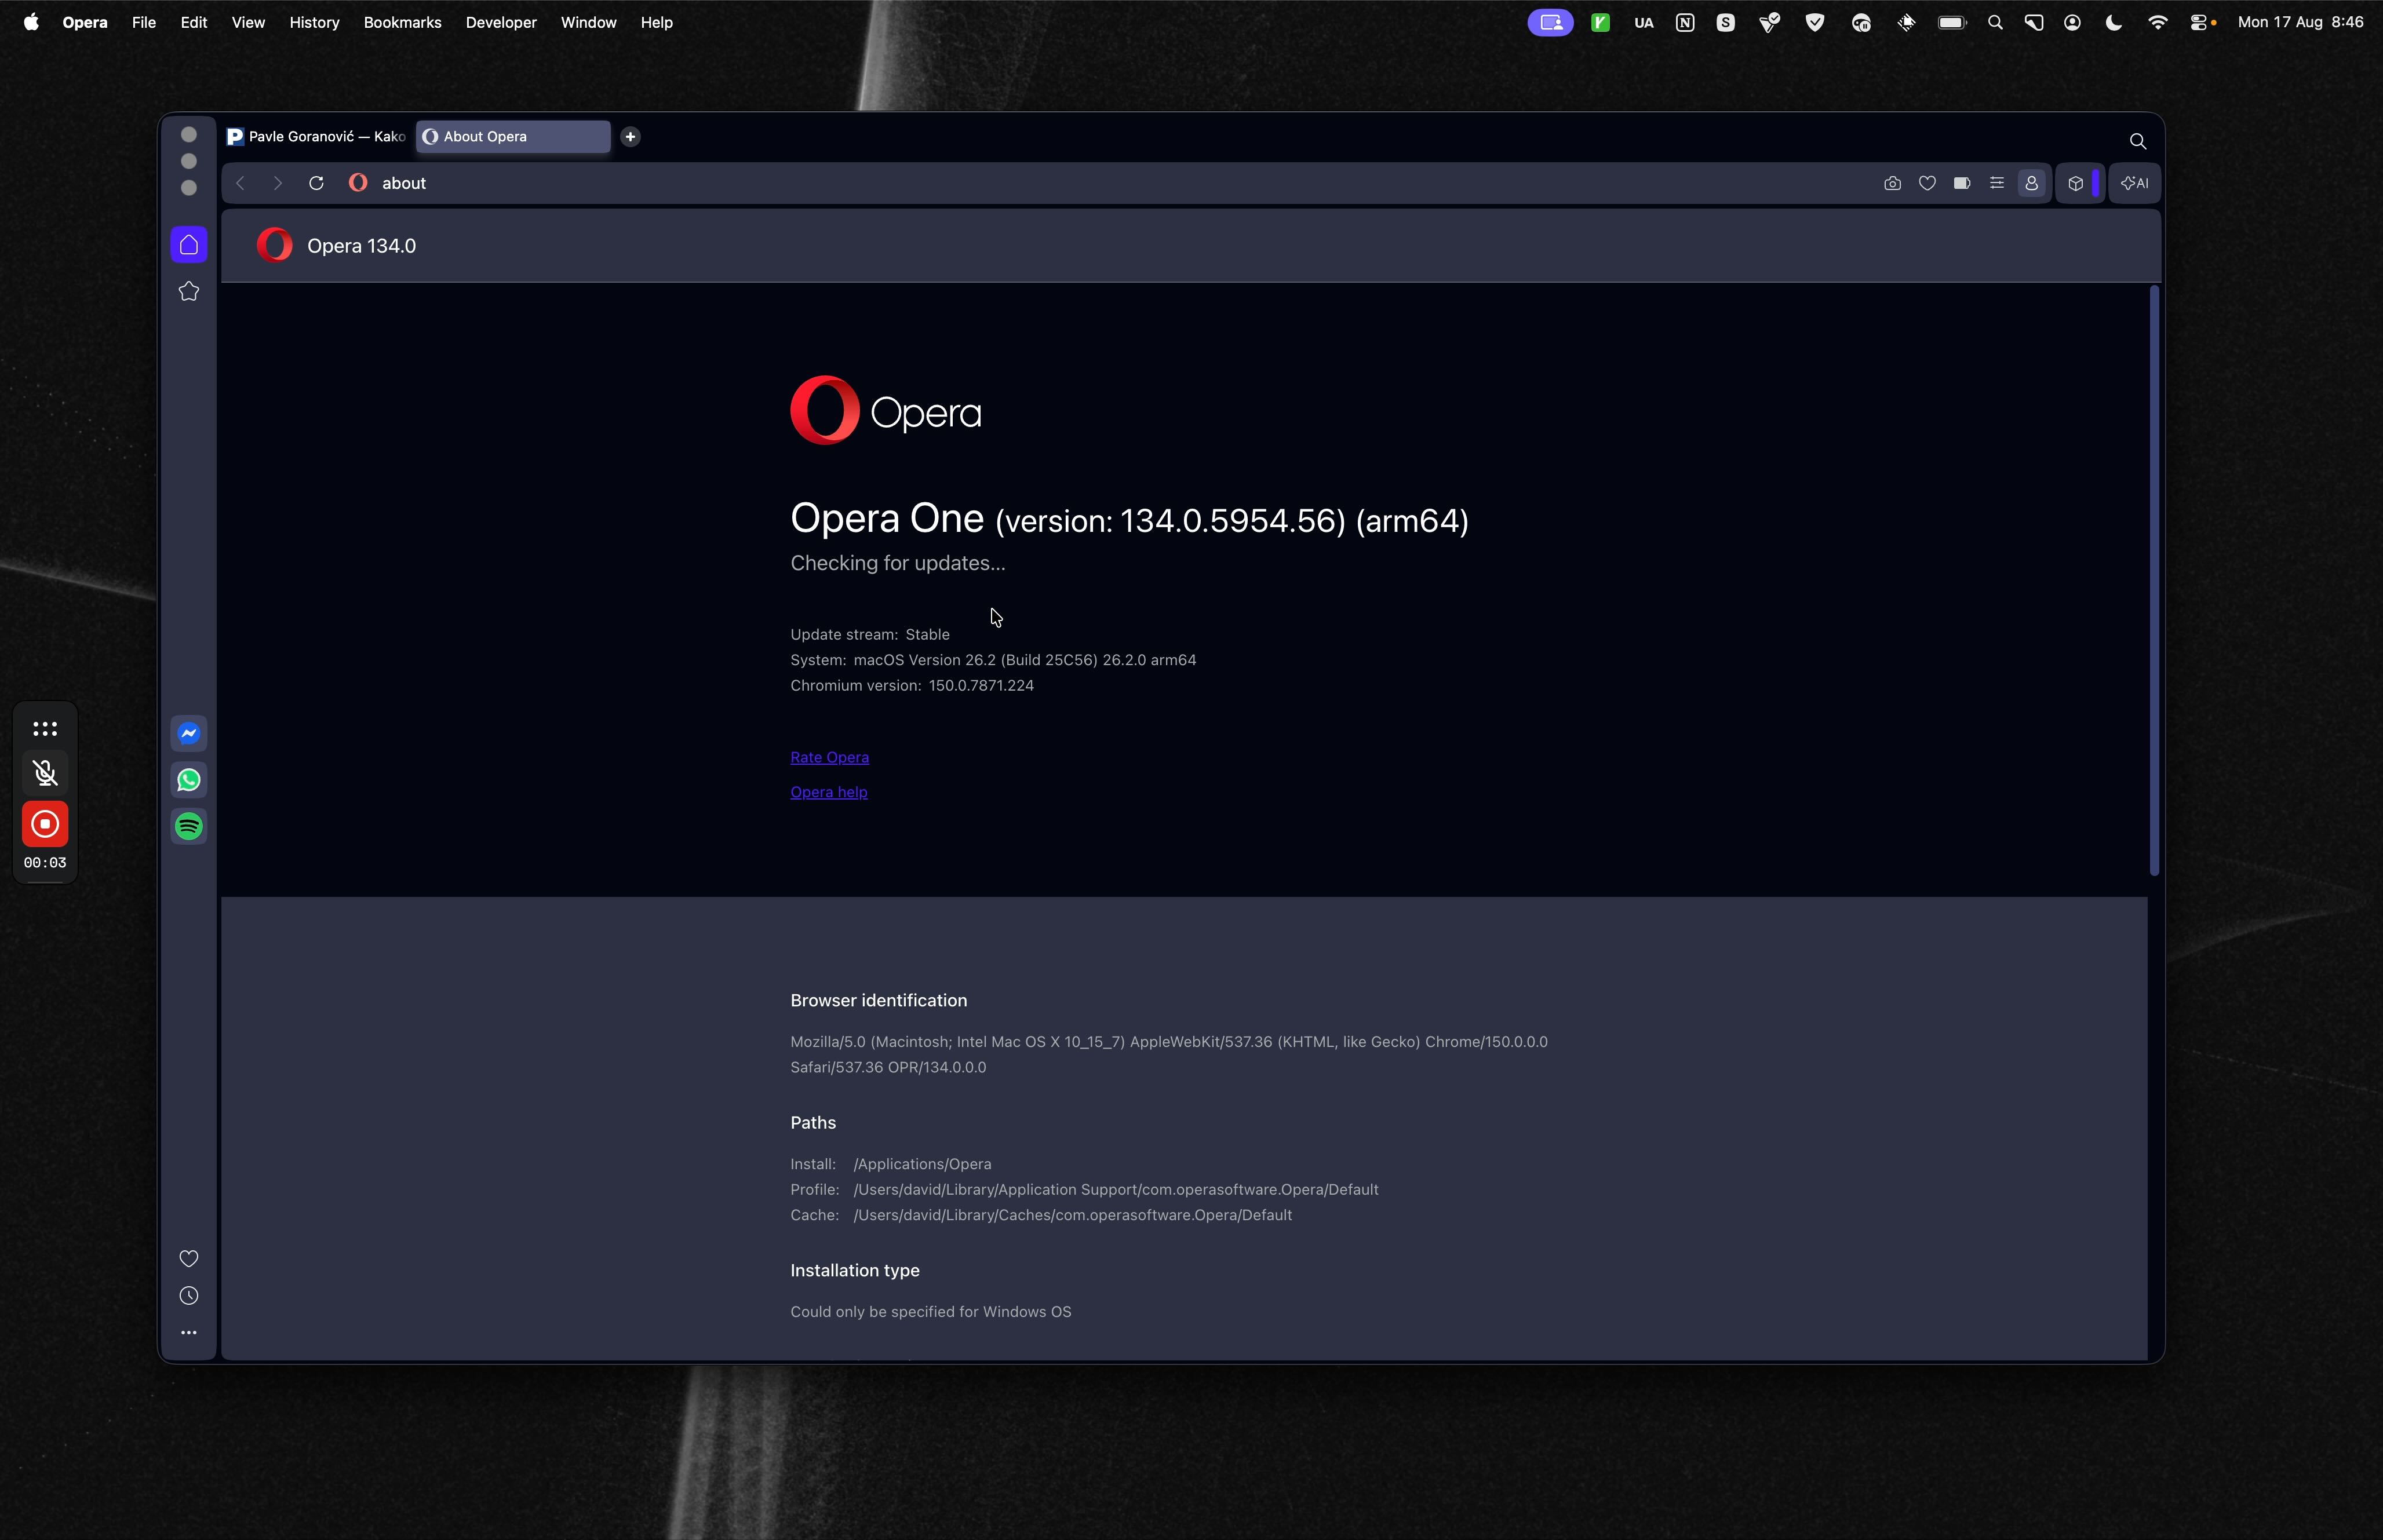Open the battery status menu in menu bar

(x=1952, y=22)
